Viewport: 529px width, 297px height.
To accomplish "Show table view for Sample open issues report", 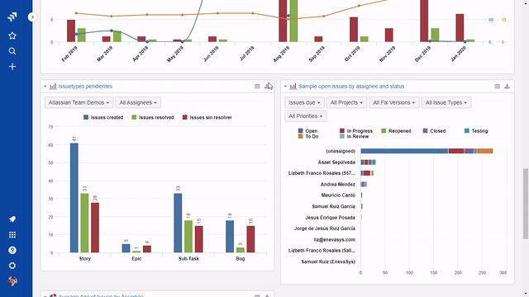I will pyautogui.click(x=497, y=87).
